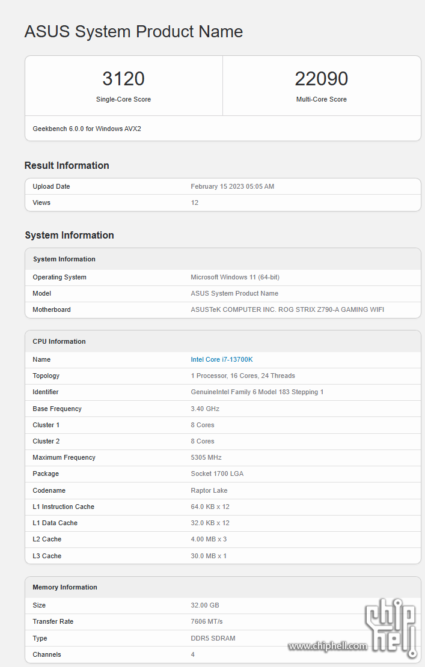Click the Upload Date row label
This screenshot has height=667, width=425.
coord(51,186)
